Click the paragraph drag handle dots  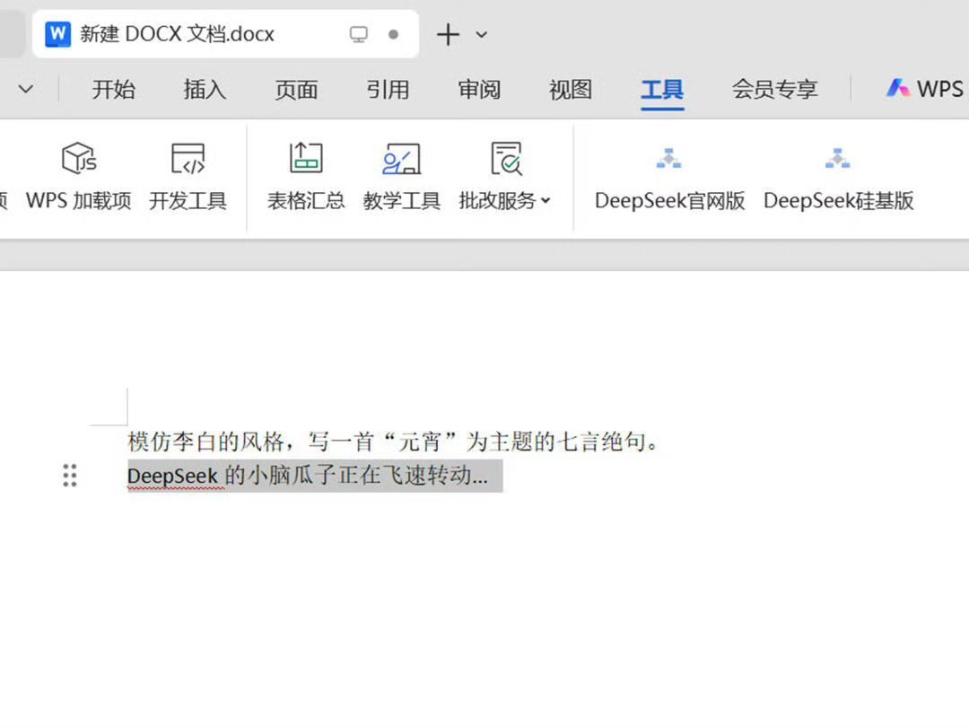click(70, 476)
